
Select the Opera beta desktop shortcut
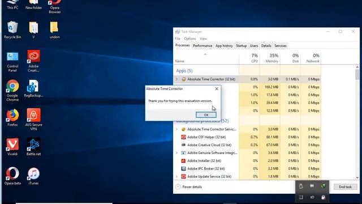coord(12,176)
